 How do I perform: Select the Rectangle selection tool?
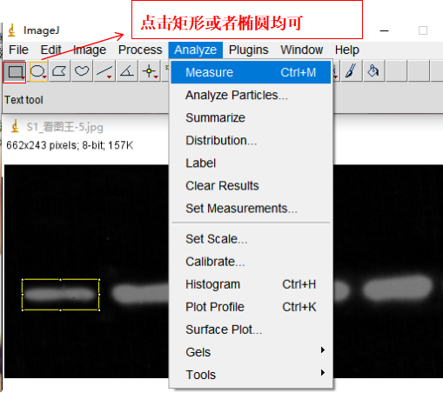point(15,72)
